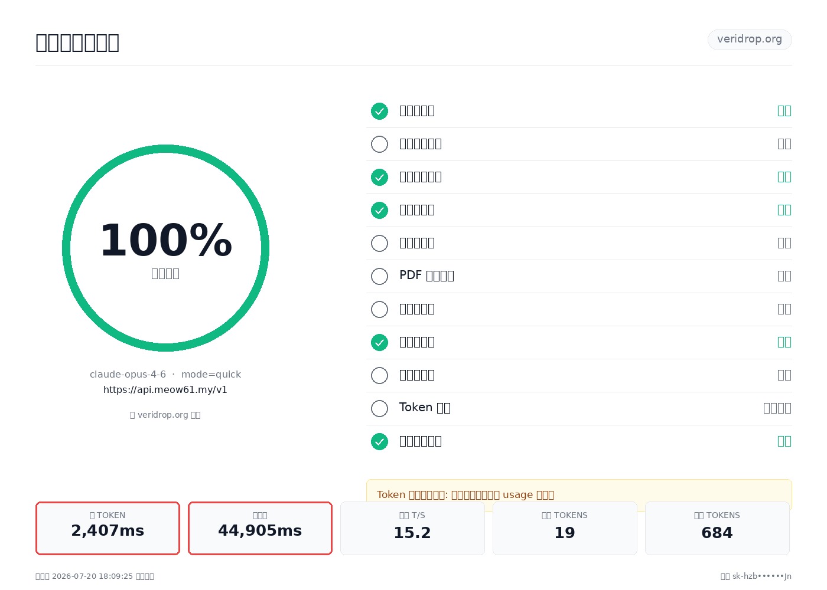Screen dimensions: 827x590
Task: Click the claude-opus-4-6 mode=quick text
Action: (x=165, y=374)
